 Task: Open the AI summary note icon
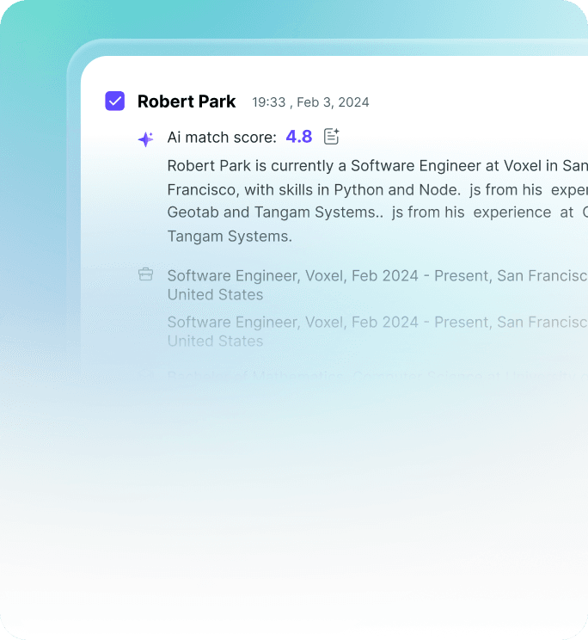tap(332, 136)
